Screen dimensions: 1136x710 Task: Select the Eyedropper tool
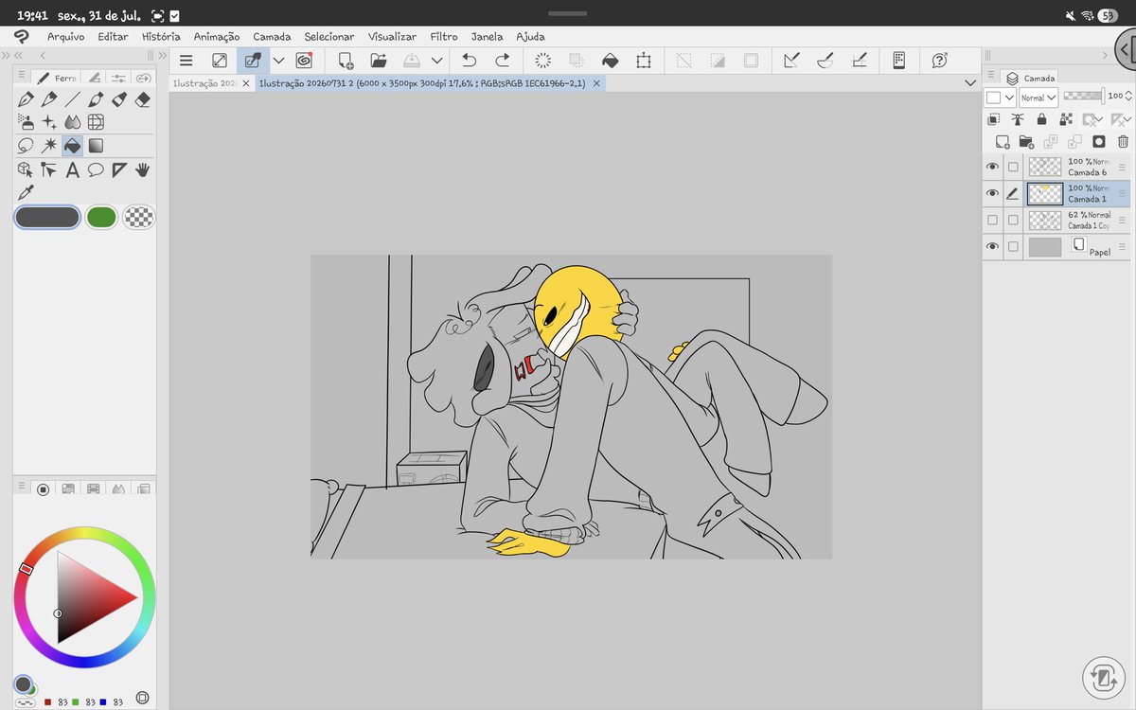(26, 193)
